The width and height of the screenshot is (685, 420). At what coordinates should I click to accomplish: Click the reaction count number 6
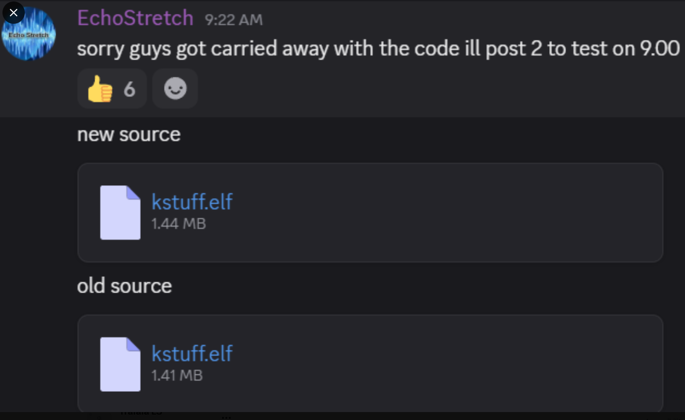pos(129,89)
